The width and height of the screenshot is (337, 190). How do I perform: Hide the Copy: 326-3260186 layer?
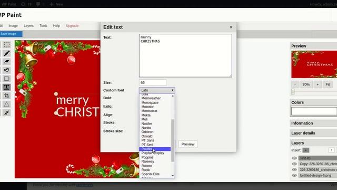tap(294, 164)
